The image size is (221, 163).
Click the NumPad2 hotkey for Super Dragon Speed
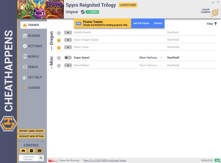coord(173,40)
